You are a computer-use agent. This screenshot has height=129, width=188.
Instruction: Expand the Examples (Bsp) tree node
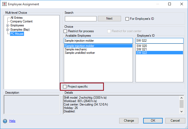click(8, 30)
